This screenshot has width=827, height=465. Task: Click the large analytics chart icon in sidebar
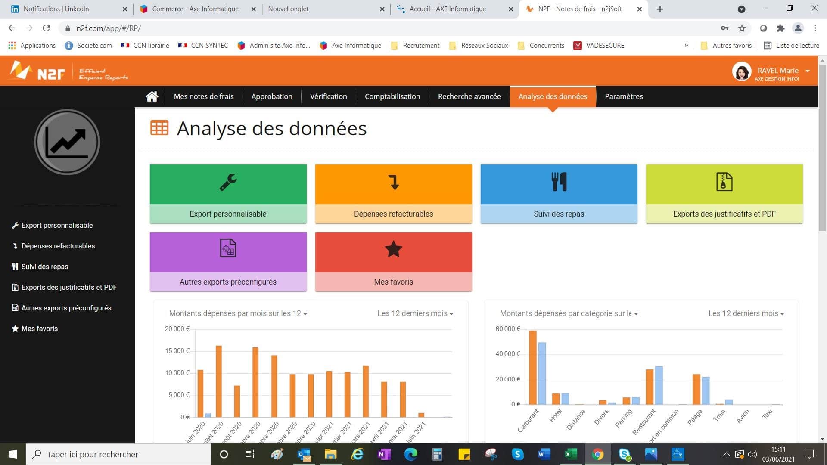pos(67,142)
